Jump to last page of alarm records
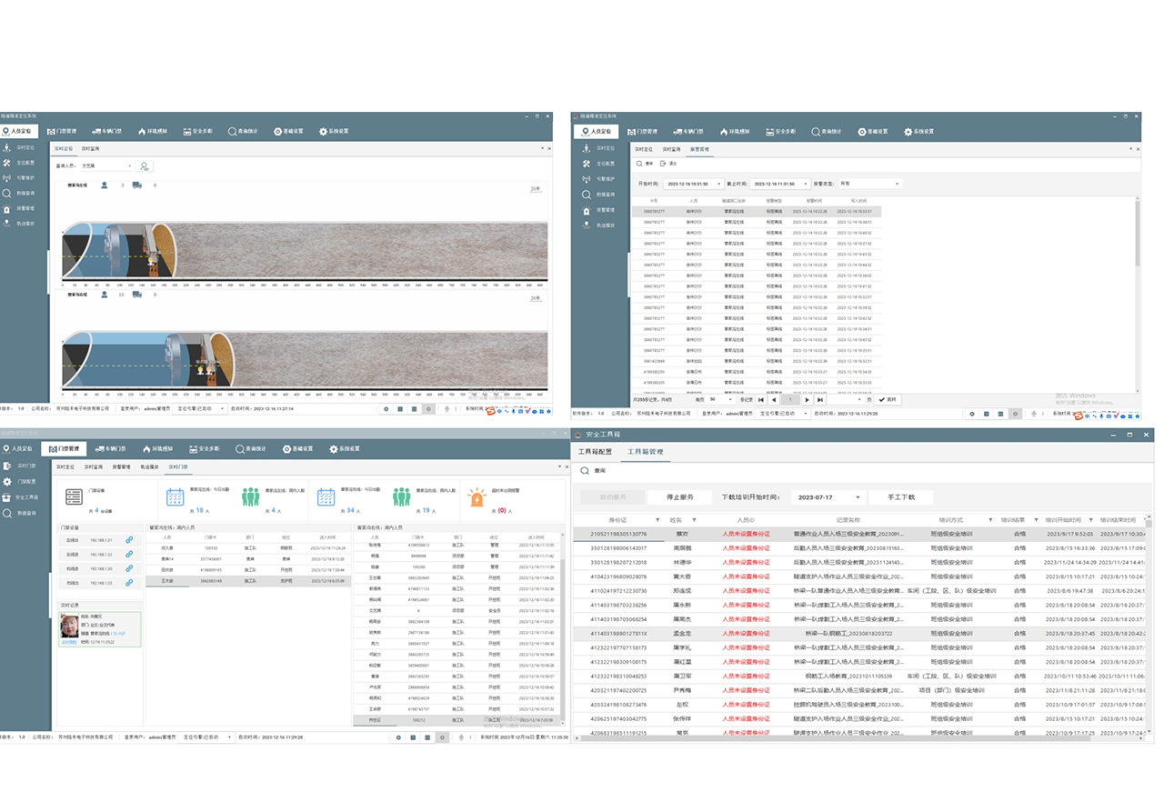 (x=820, y=399)
